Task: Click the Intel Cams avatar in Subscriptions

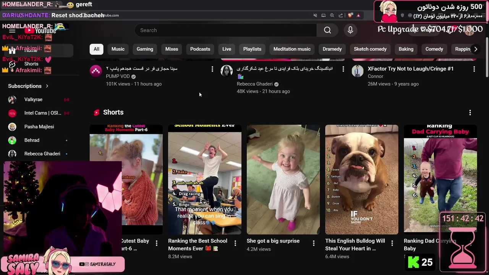Action: click(x=12, y=113)
